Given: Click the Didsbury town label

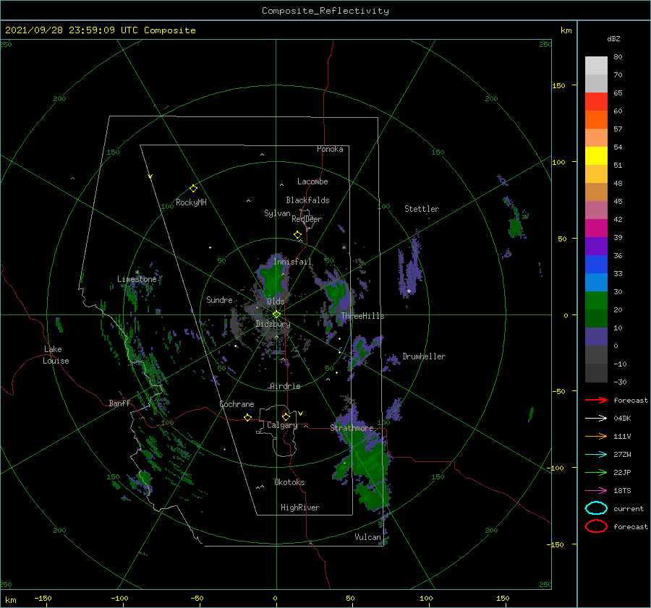Looking at the screenshot, I should 273,324.
